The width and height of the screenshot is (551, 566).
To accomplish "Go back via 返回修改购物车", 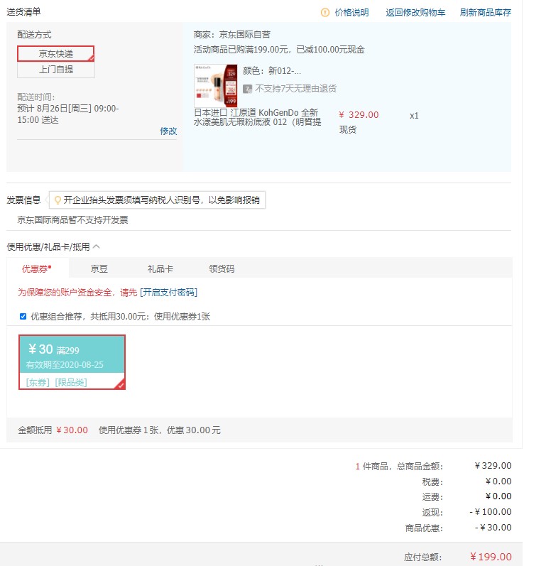I will point(415,13).
